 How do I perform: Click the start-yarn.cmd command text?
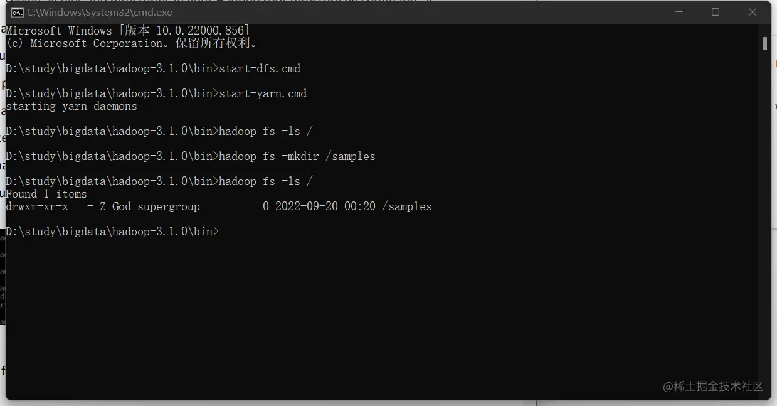(263, 93)
